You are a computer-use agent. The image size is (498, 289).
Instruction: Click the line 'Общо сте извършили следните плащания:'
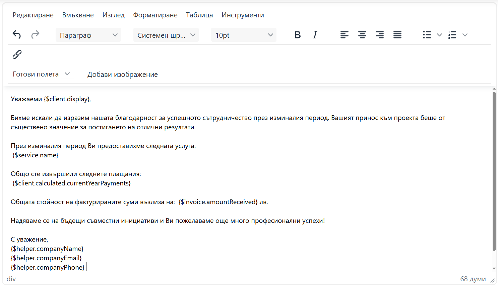pyautogui.click(x=76, y=174)
